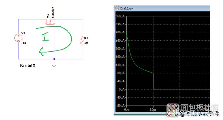
Task: Click the AO6407 part label
Action: click(x=53, y=13)
